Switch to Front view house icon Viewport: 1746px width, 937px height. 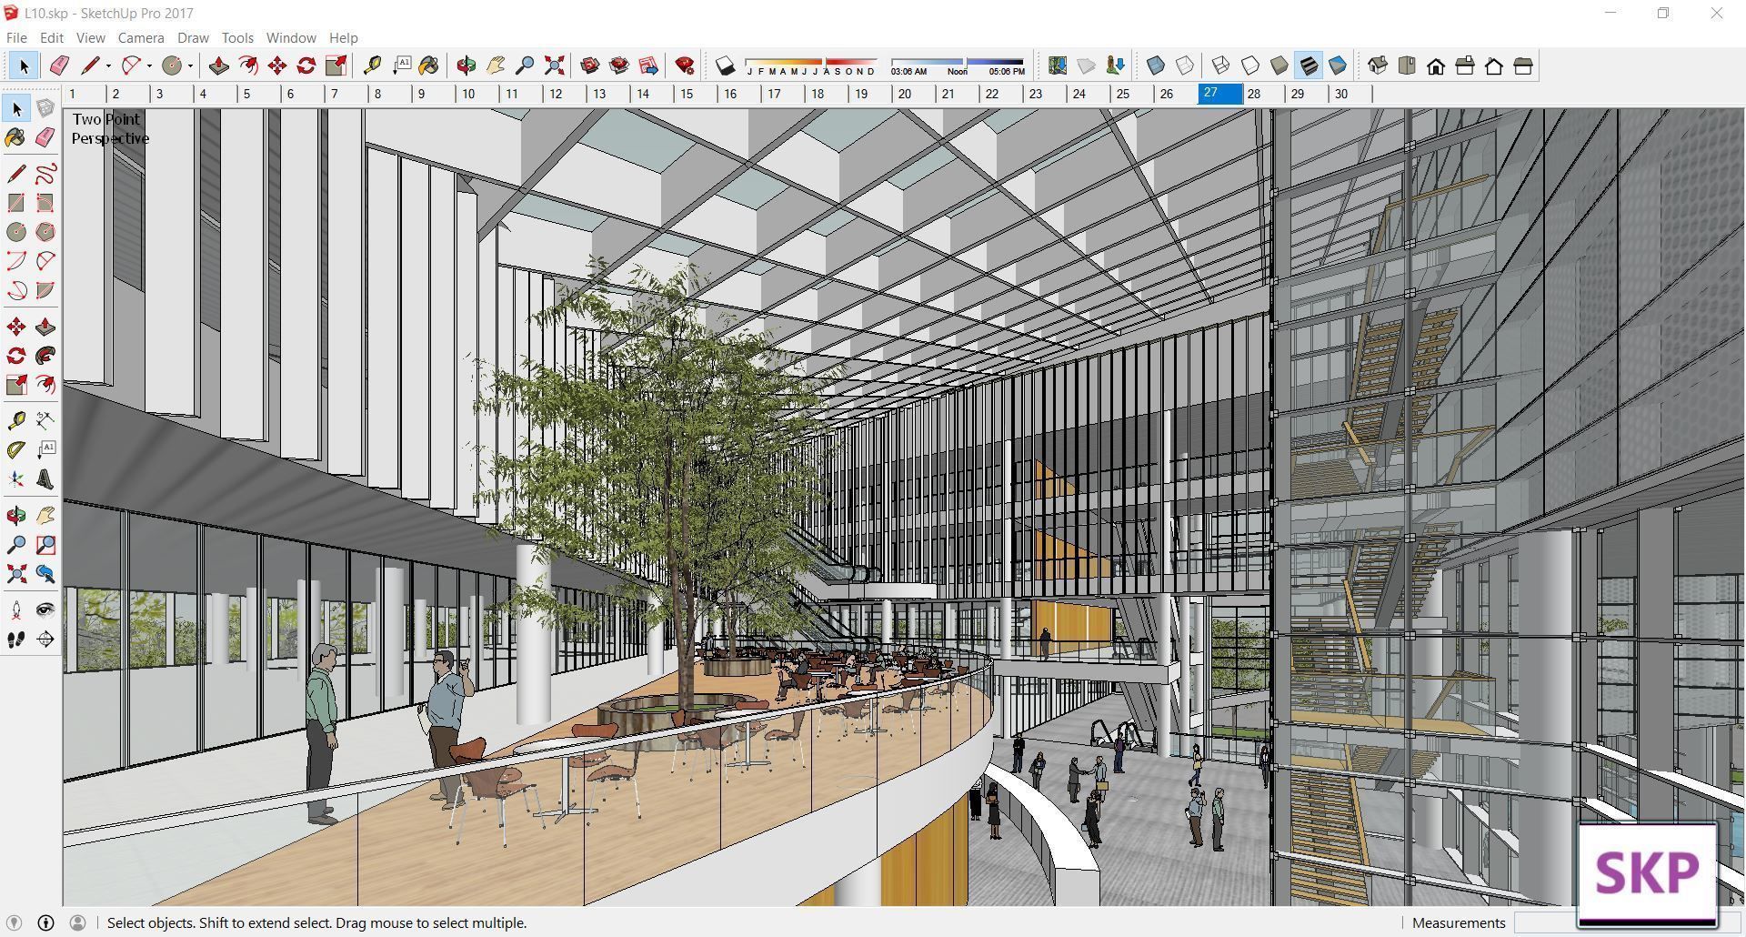1436,65
